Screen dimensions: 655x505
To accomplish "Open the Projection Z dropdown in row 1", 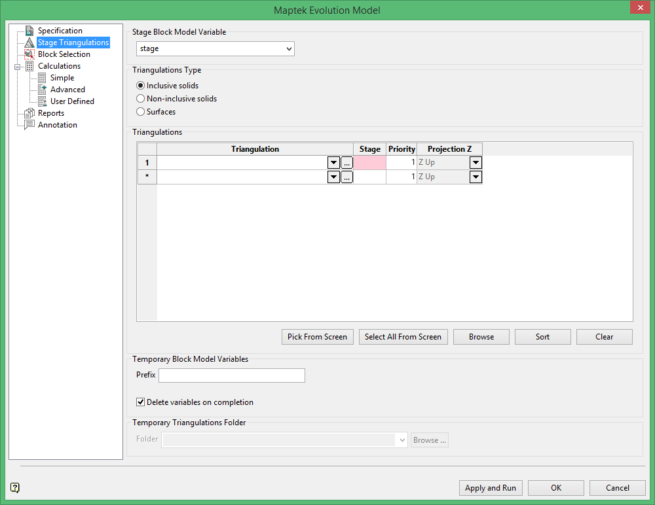I will click(476, 162).
